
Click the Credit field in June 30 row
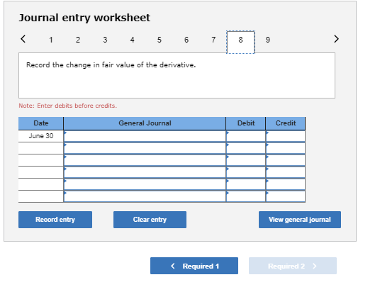click(286, 136)
